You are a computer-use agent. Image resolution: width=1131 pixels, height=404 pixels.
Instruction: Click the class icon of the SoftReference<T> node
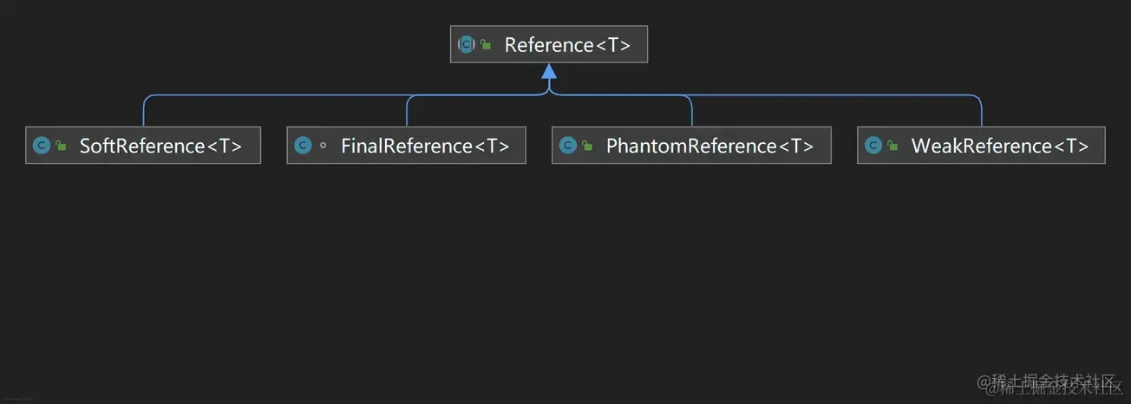pyautogui.click(x=41, y=146)
